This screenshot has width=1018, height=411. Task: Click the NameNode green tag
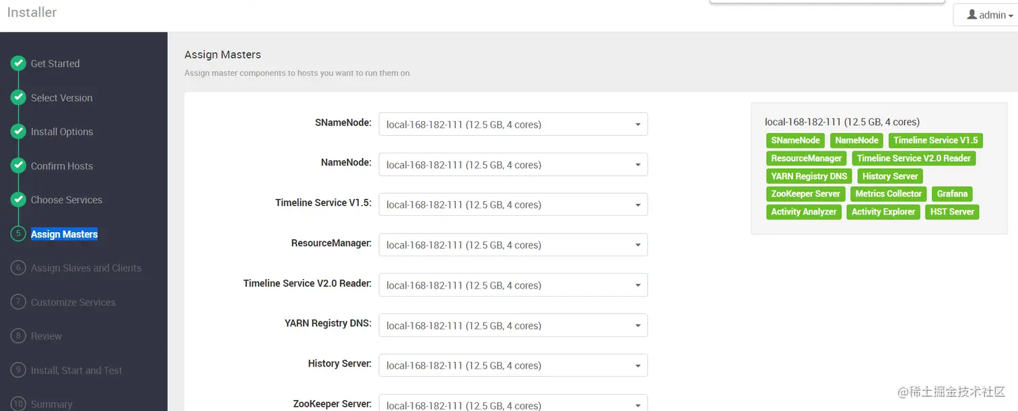click(856, 141)
